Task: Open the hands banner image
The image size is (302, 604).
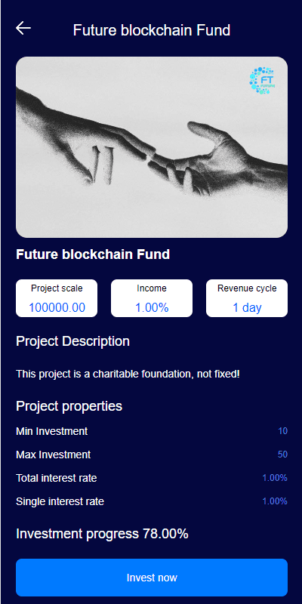Action: pyautogui.click(x=152, y=147)
